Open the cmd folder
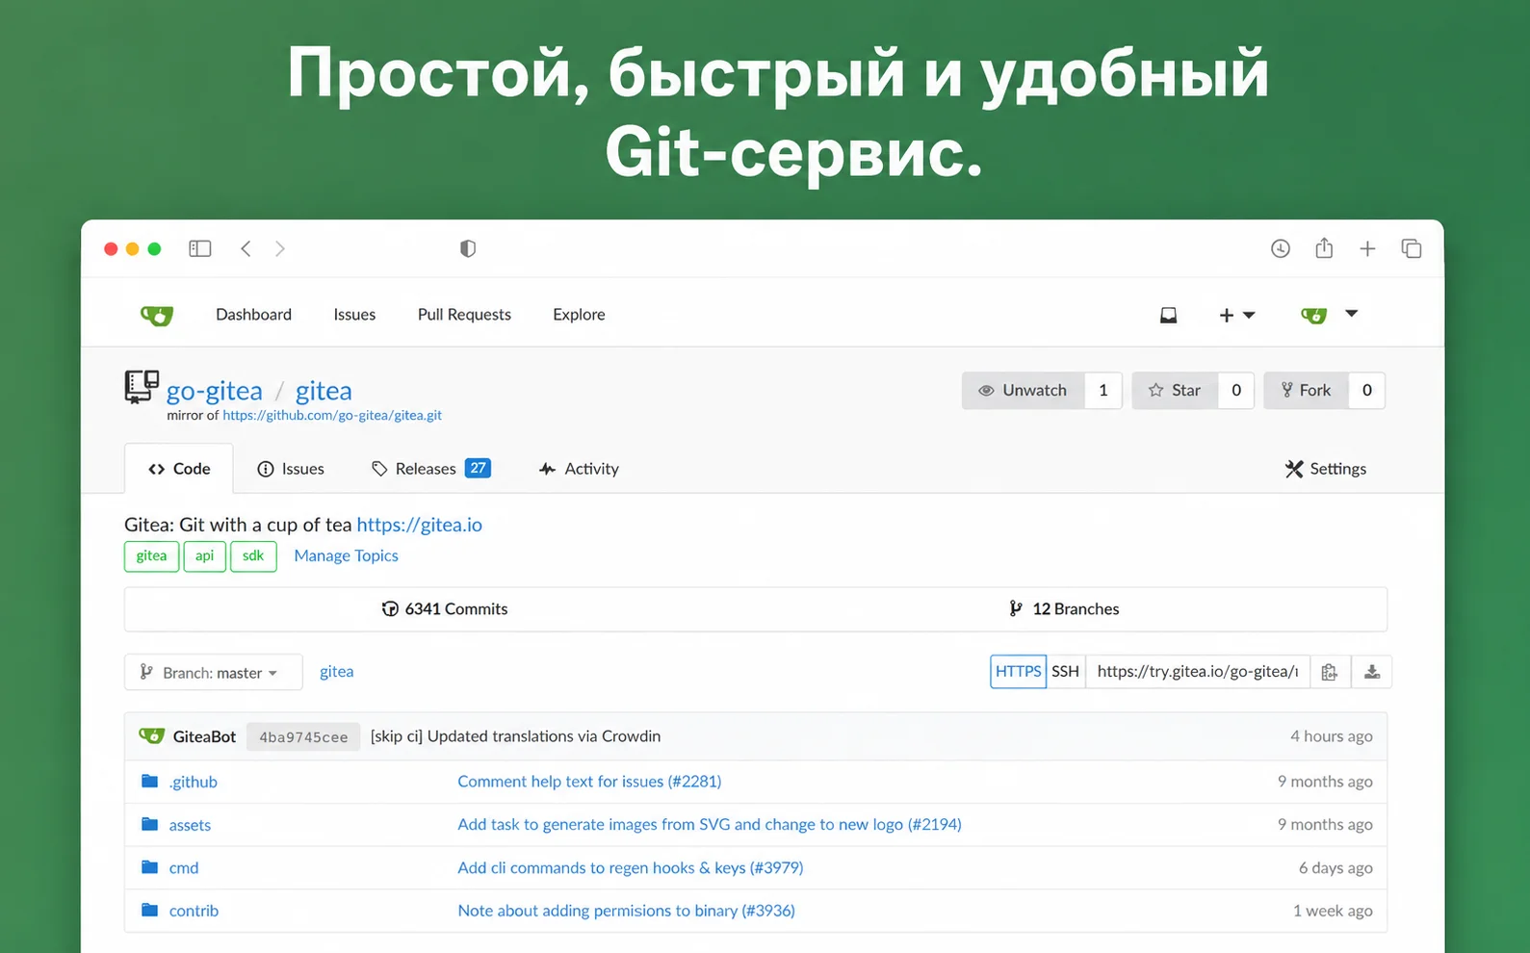1530x953 pixels. 184,867
